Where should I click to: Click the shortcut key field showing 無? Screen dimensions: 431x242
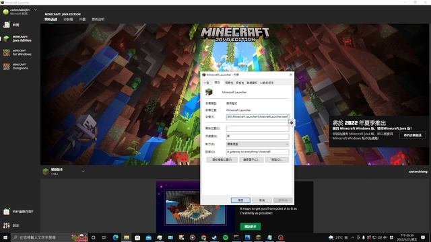pos(257,136)
